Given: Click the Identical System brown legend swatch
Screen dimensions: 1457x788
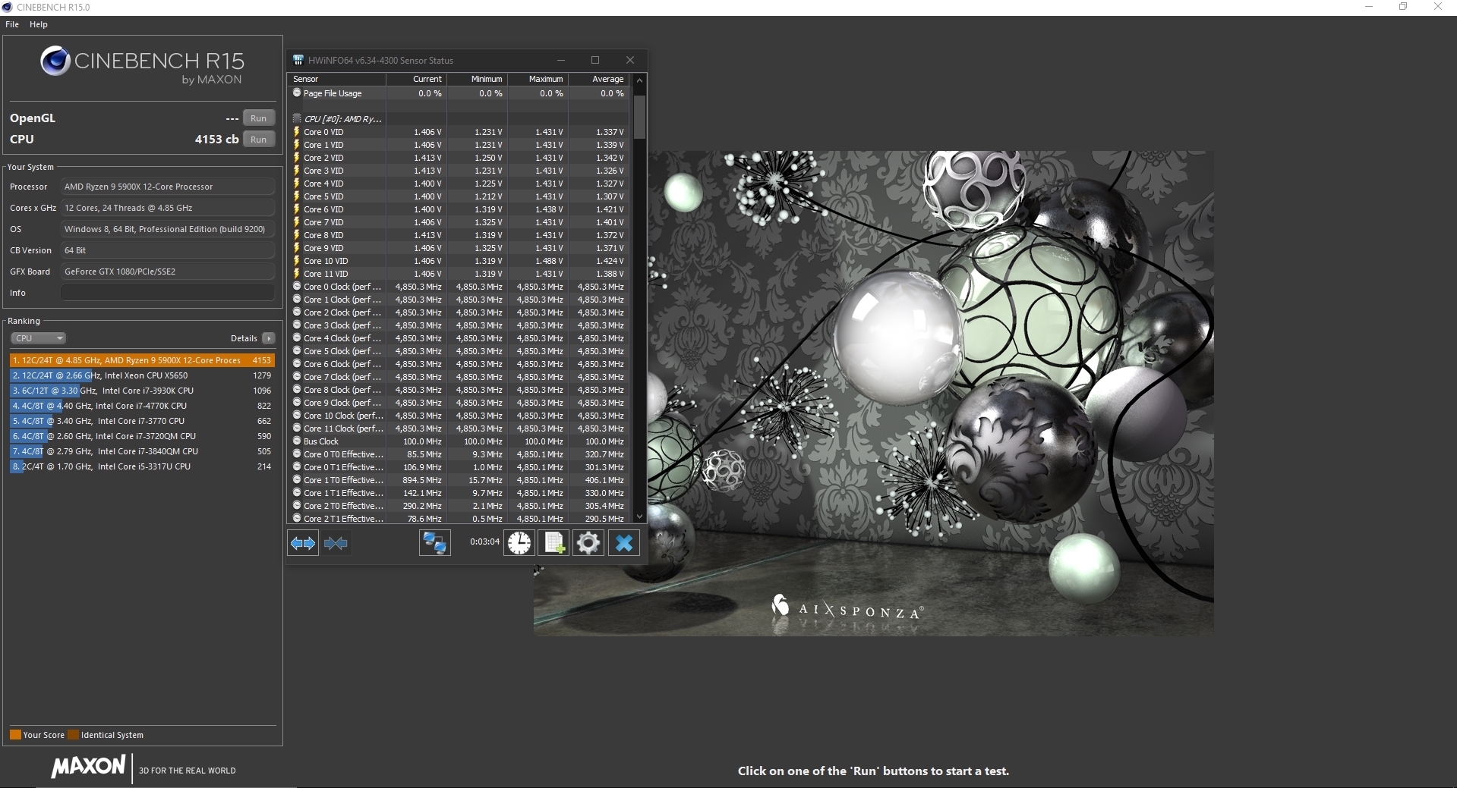Looking at the screenshot, I should click(73, 734).
